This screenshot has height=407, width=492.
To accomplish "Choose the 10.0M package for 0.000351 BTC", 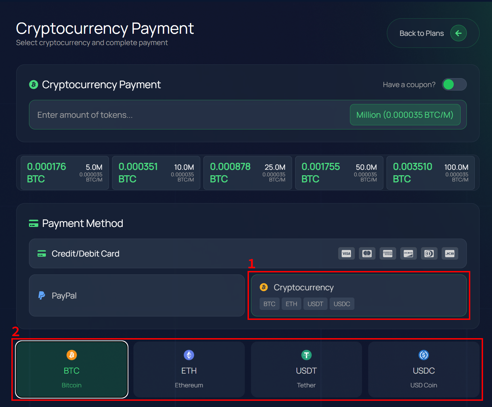I will [156, 173].
